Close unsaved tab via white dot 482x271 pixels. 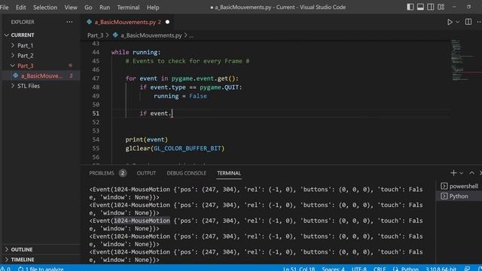pyautogui.click(x=167, y=22)
